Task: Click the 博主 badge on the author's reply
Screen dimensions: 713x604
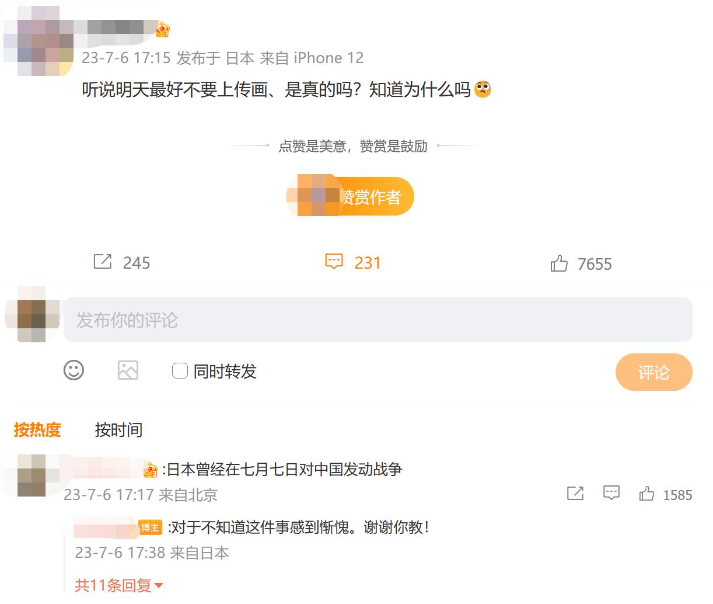Action: point(151,527)
